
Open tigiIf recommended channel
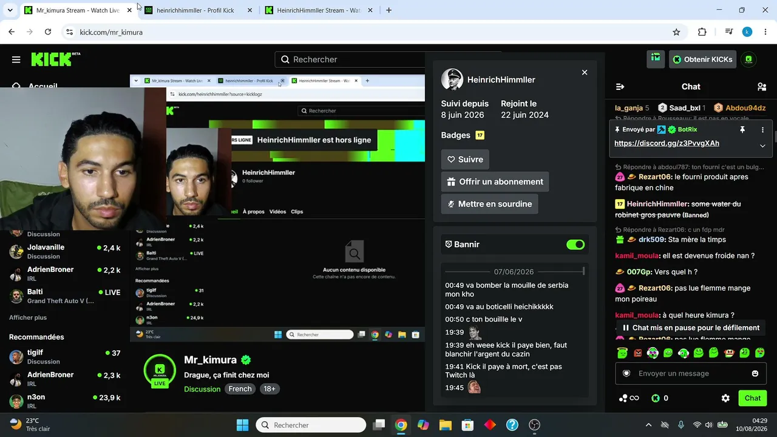click(65, 357)
